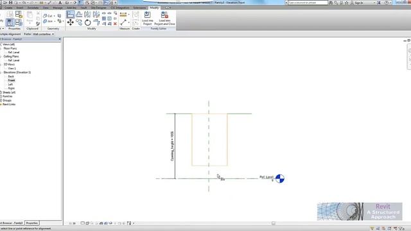The width and height of the screenshot is (411, 231).
Task: Select the Offset tool in Modify panel
Action: tap(79, 14)
